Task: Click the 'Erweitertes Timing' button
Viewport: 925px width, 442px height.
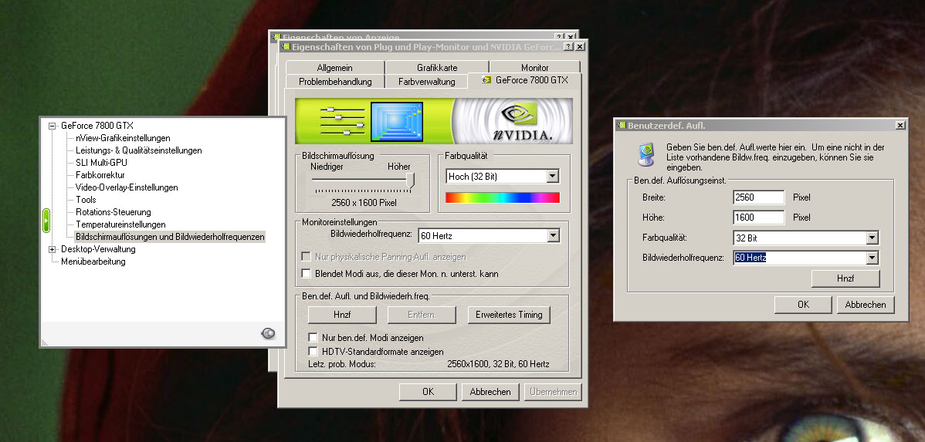Action: (509, 315)
